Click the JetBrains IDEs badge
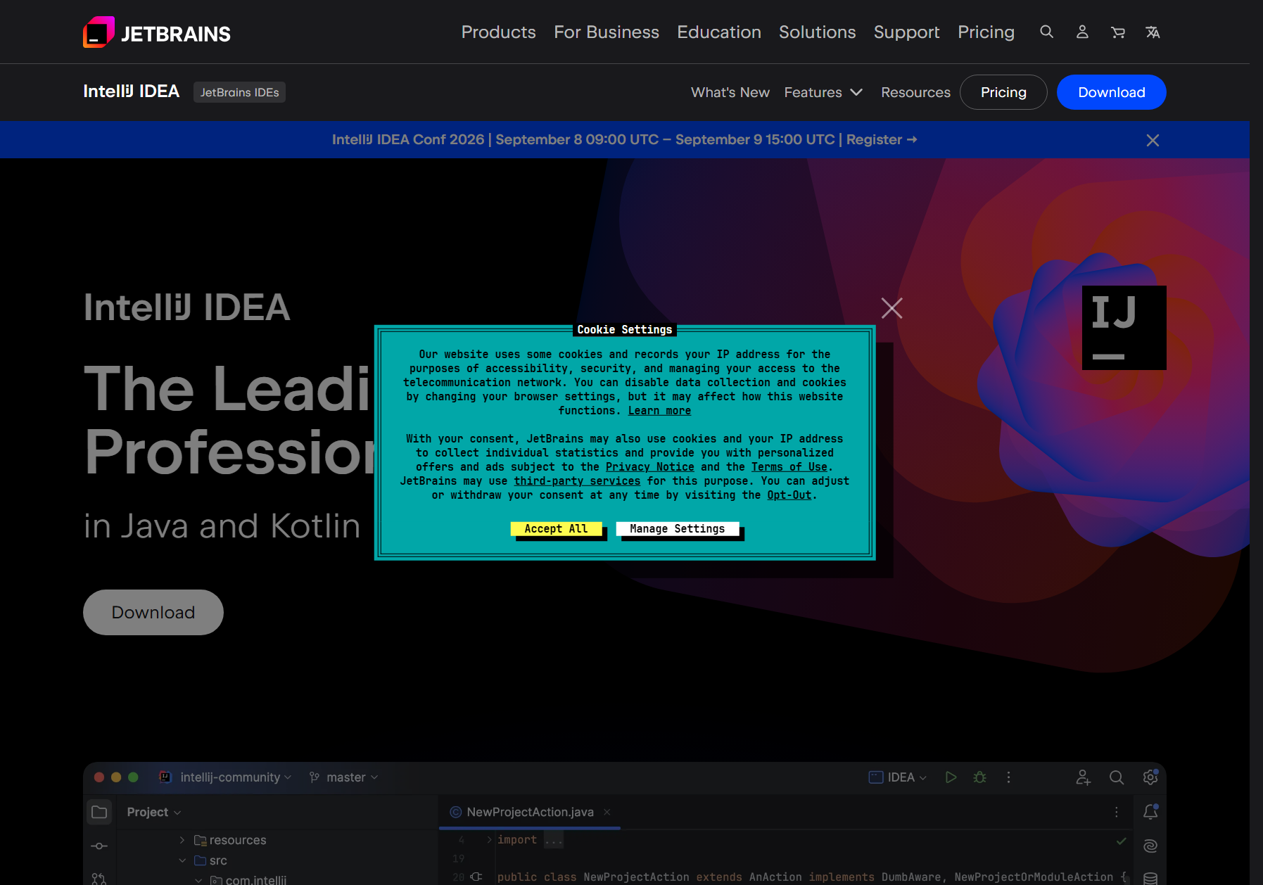 coord(239,92)
